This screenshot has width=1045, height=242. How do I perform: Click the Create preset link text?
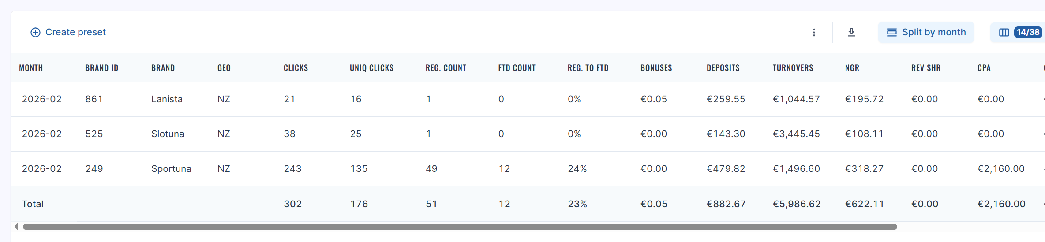click(x=75, y=32)
